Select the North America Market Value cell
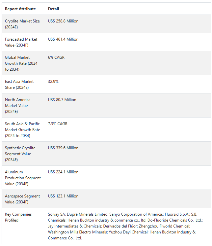 (x=18, y=106)
